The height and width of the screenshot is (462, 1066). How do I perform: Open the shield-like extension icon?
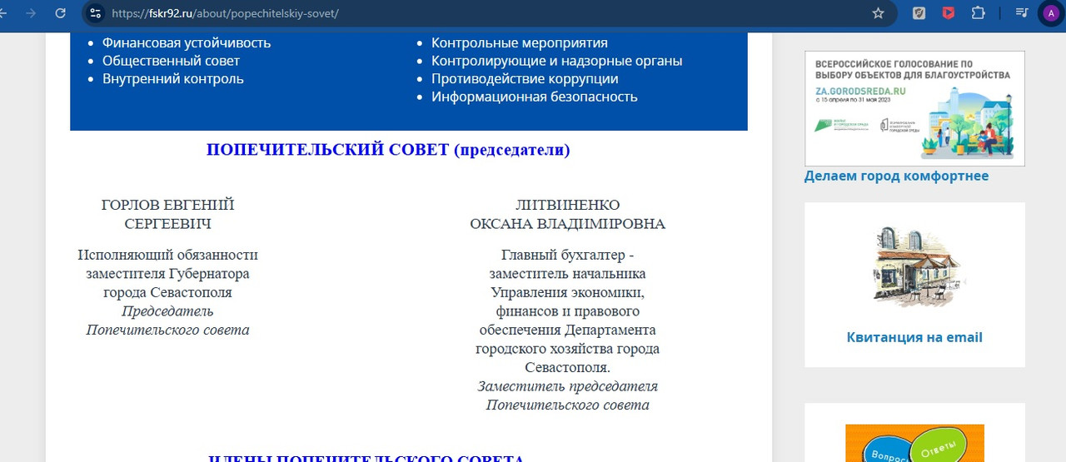point(919,13)
